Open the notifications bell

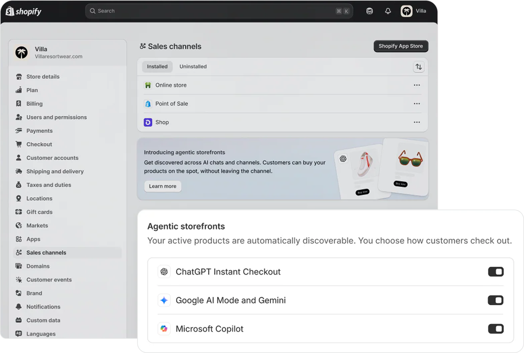[x=388, y=11]
